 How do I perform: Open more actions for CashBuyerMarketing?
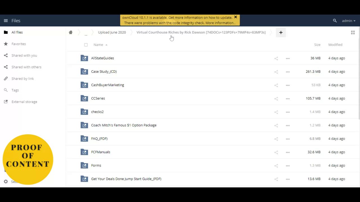[287, 85]
